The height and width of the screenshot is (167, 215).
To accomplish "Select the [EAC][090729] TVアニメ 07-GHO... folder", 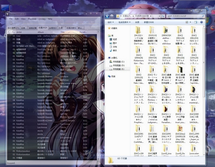I will 152,55.
